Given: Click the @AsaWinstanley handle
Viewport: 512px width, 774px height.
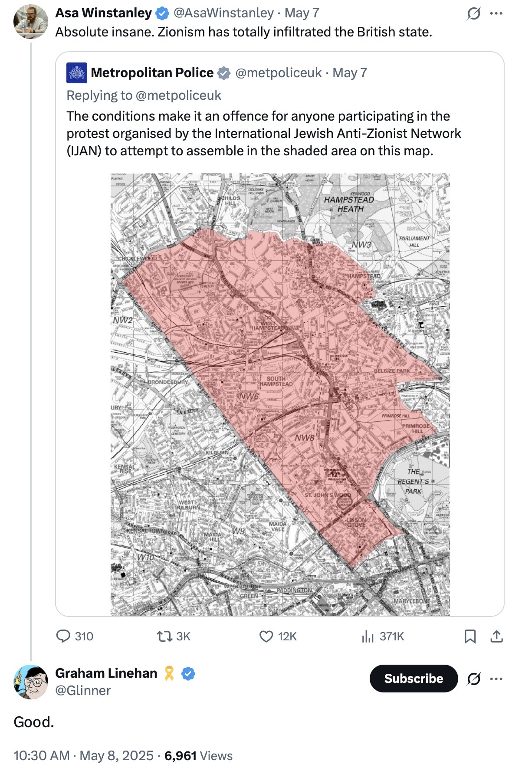Looking at the screenshot, I should (x=223, y=13).
